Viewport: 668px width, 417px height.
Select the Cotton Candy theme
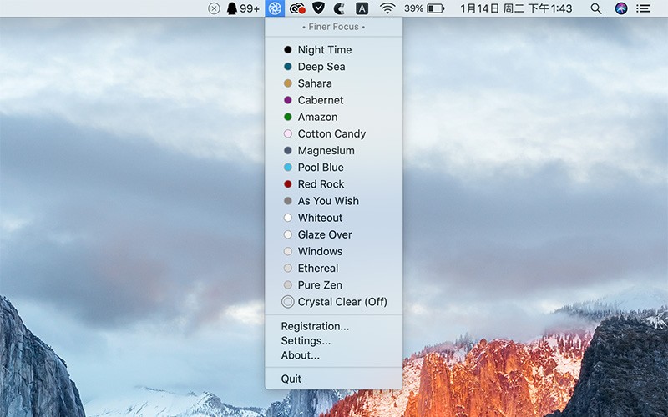point(333,134)
